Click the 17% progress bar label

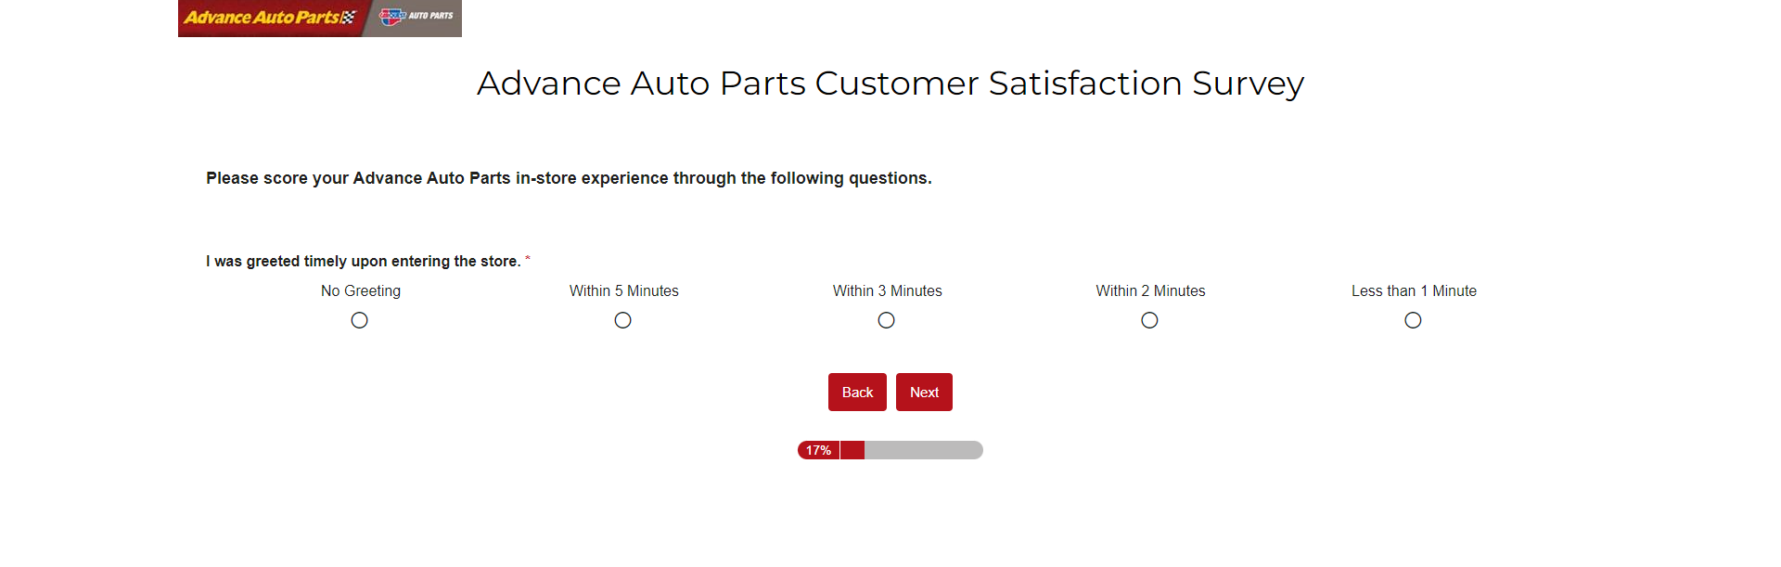[x=818, y=450]
